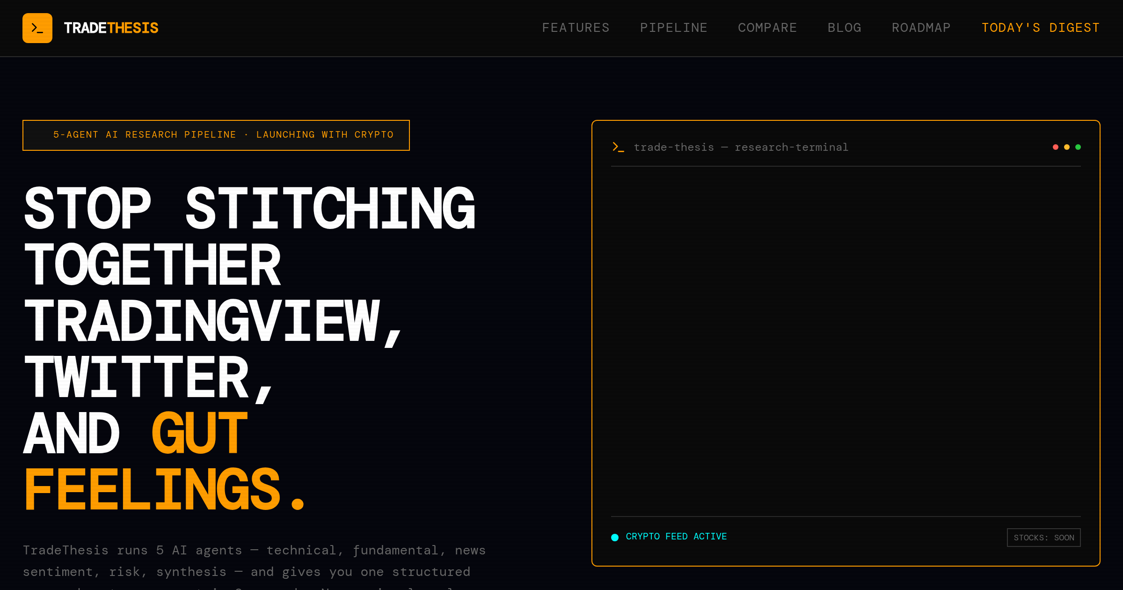
Task: Click the orange terminal logo icon
Action: (37, 28)
